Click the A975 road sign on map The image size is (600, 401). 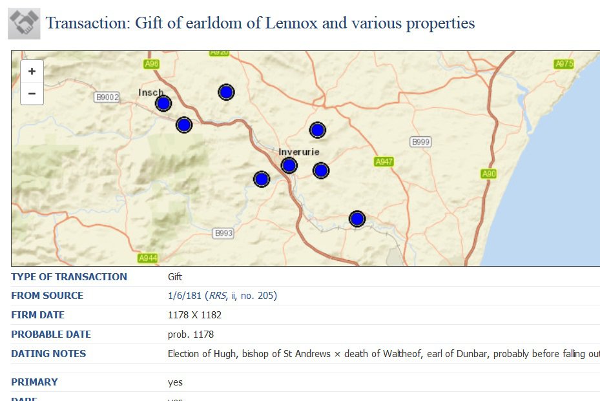click(x=564, y=64)
